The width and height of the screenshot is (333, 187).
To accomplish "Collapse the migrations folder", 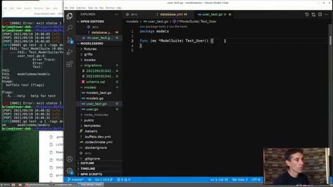I will click(93, 65).
